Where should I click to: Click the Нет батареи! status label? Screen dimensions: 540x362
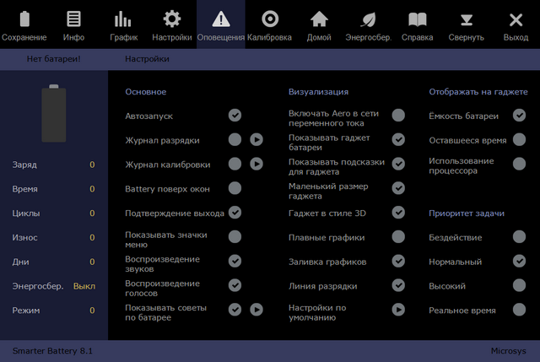pyautogui.click(x=53, y=59)
